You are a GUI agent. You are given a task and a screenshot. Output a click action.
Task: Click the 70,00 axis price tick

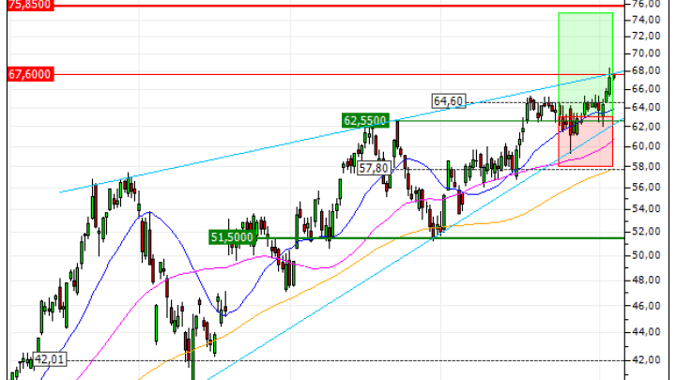tap(646, 53)
